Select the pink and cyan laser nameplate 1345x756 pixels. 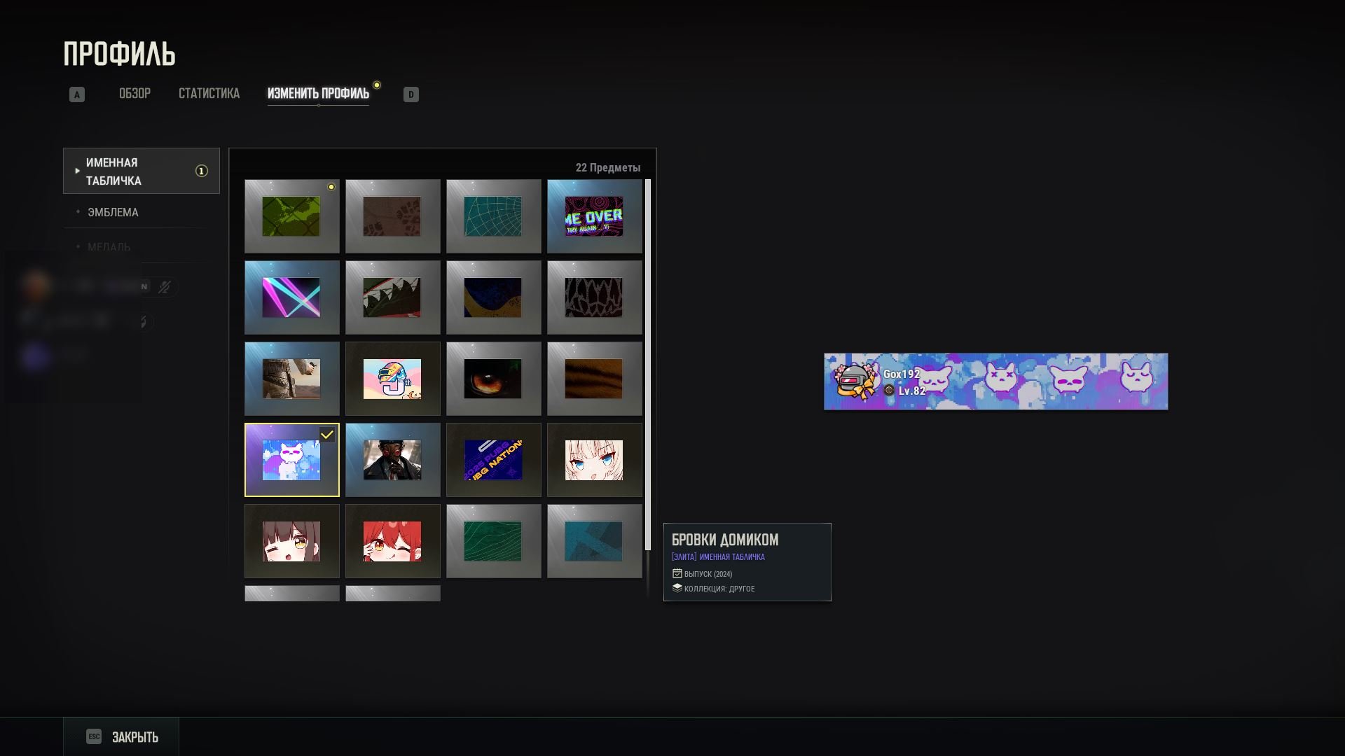(x=291, y=297)
